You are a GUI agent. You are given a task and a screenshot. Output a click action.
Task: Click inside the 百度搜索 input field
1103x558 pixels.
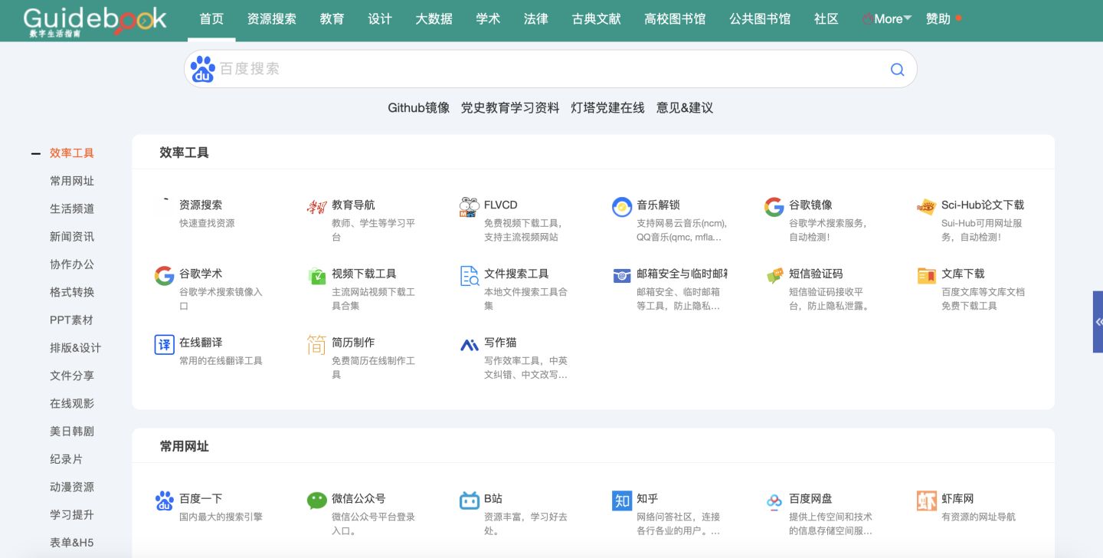[x=536, y=69]
